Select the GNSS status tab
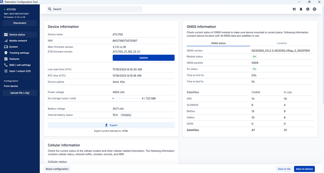324x173 pixels. pos(218,43)
